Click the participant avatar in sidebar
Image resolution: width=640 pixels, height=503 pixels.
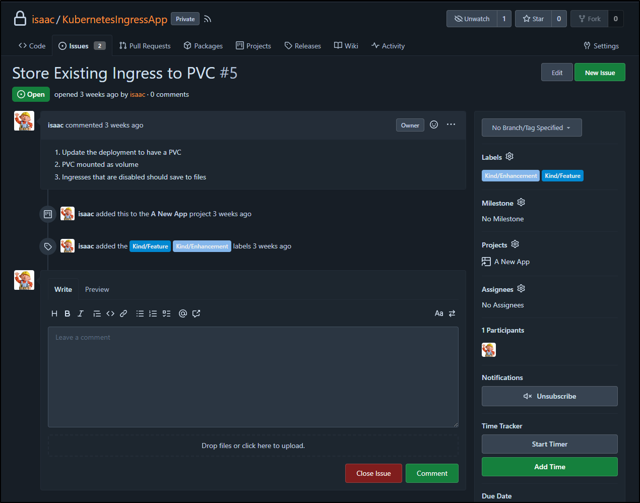489,350
